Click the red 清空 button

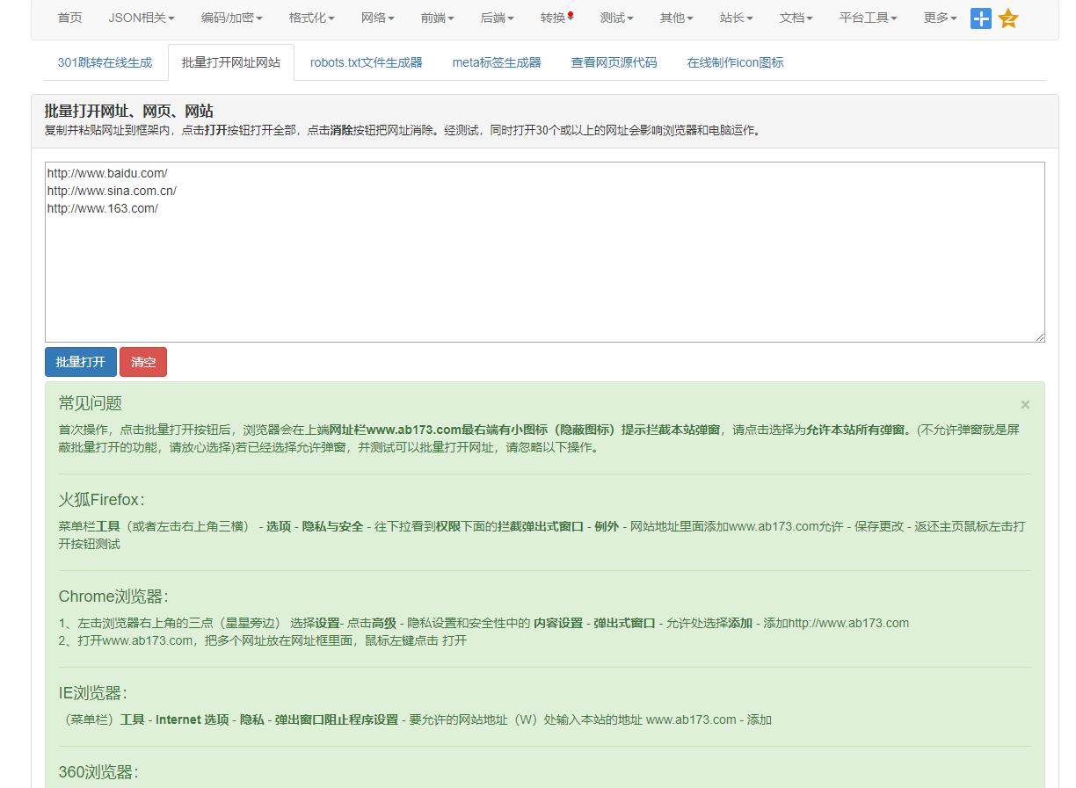pos(143,362)
